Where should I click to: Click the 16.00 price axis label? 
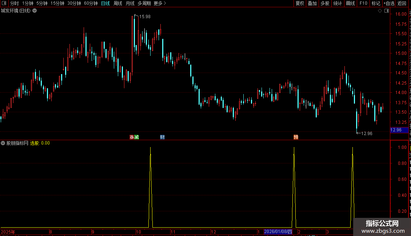[401, 14]
